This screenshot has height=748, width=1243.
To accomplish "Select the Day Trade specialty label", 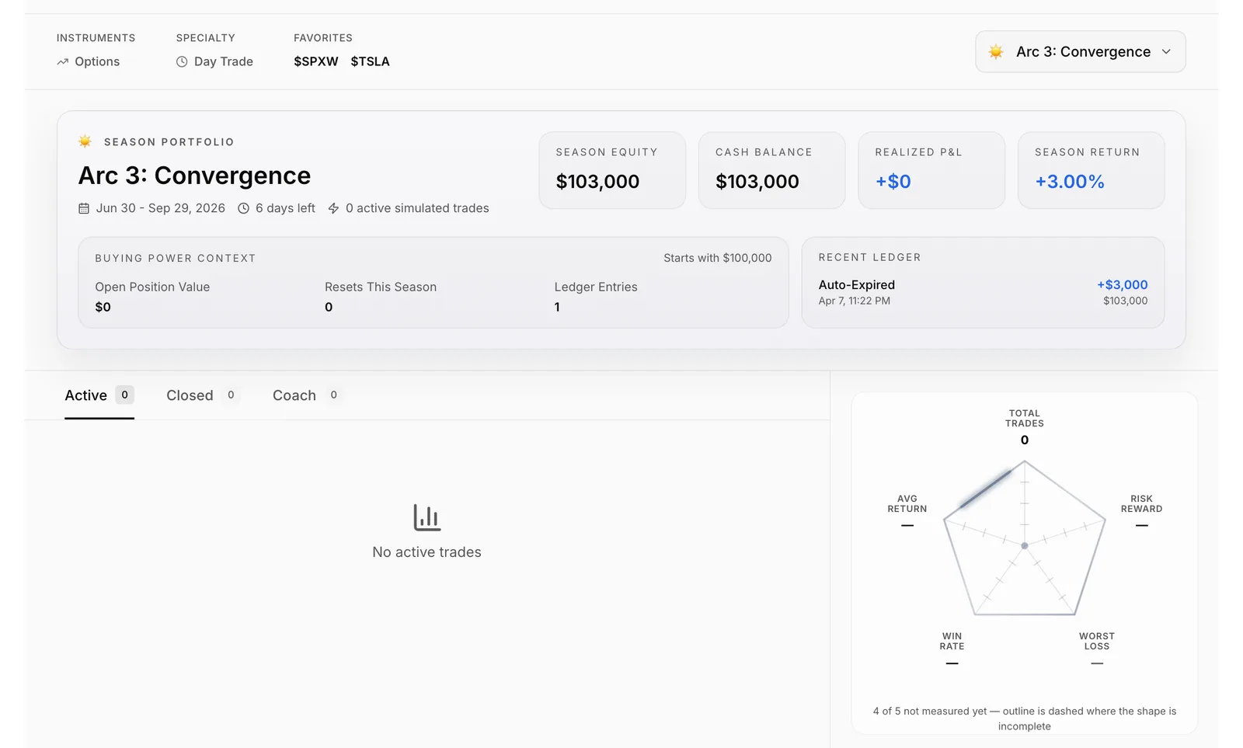I will pos(224,61).
